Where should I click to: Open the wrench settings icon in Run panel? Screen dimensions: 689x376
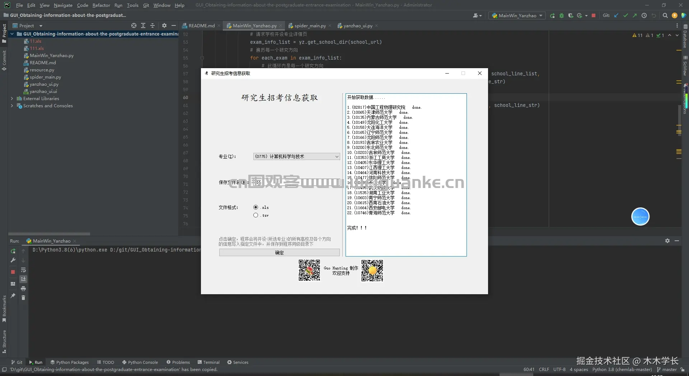click(x=13, y=260)
